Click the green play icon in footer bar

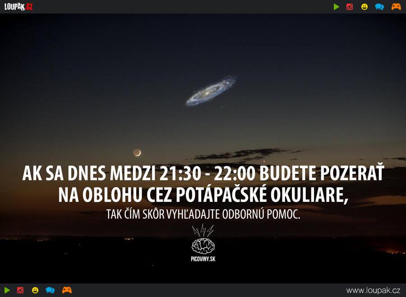7,290
